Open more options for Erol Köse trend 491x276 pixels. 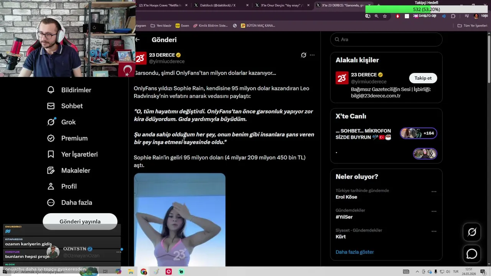coord(434,192)
